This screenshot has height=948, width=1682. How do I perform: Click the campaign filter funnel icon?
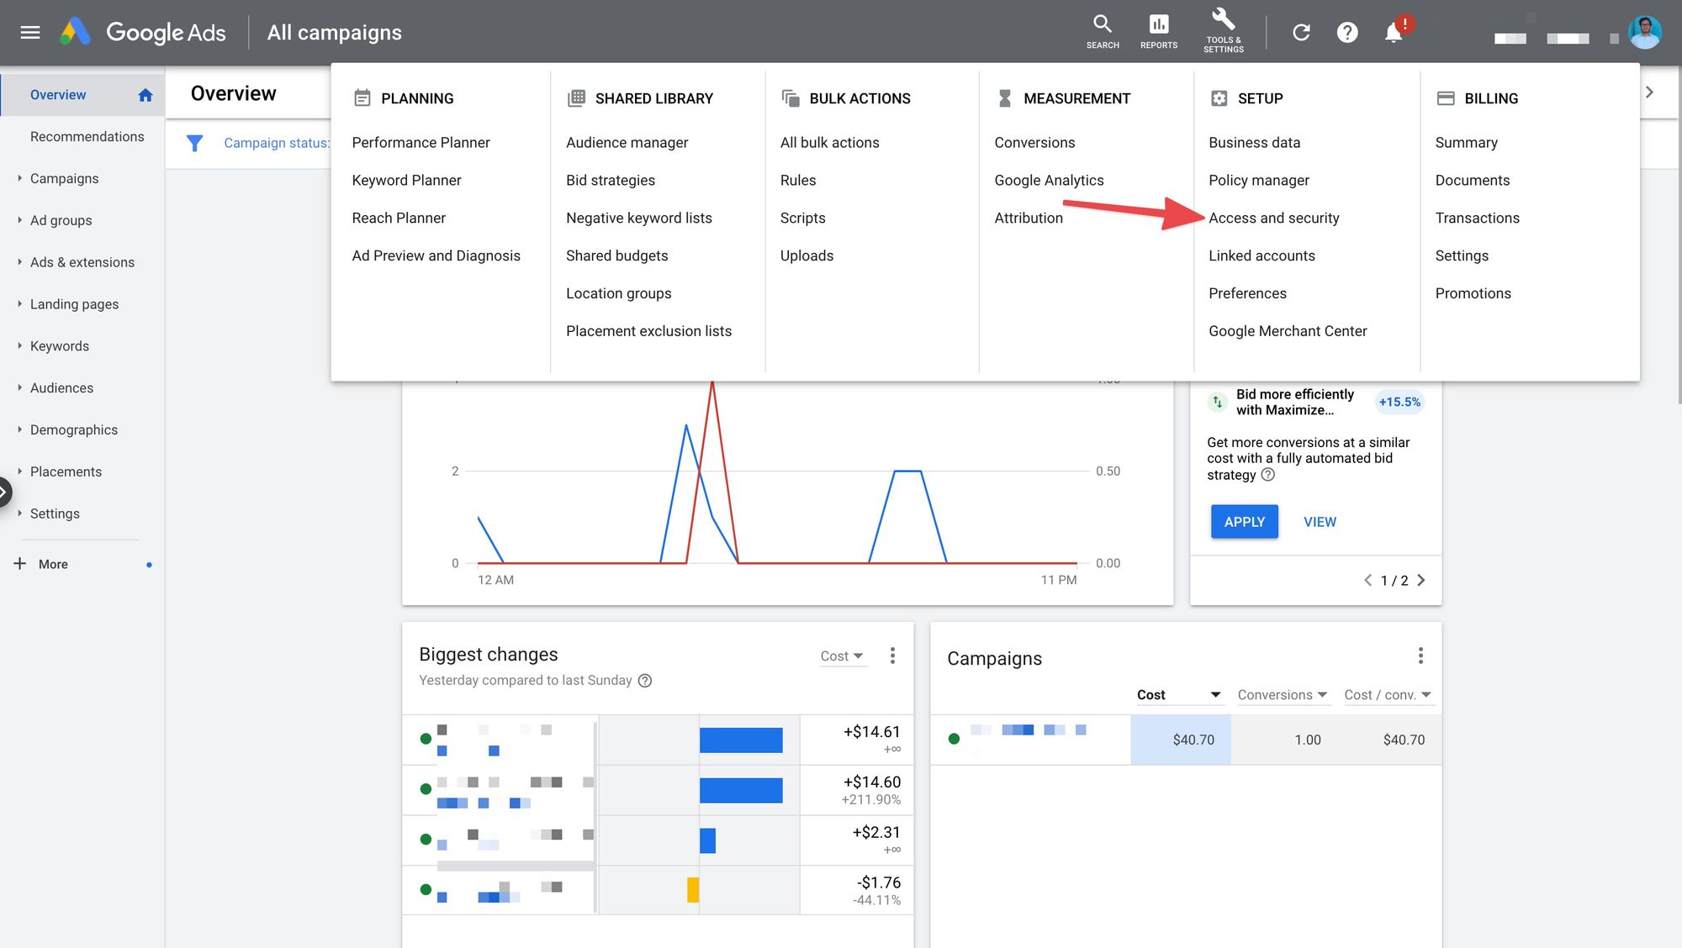click(194, 143)
